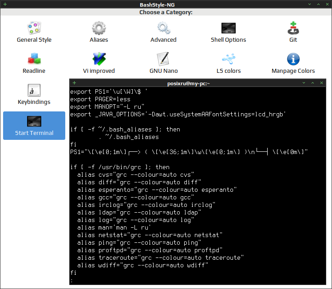Click the alias wdiff line

click(x=143, y=265)
